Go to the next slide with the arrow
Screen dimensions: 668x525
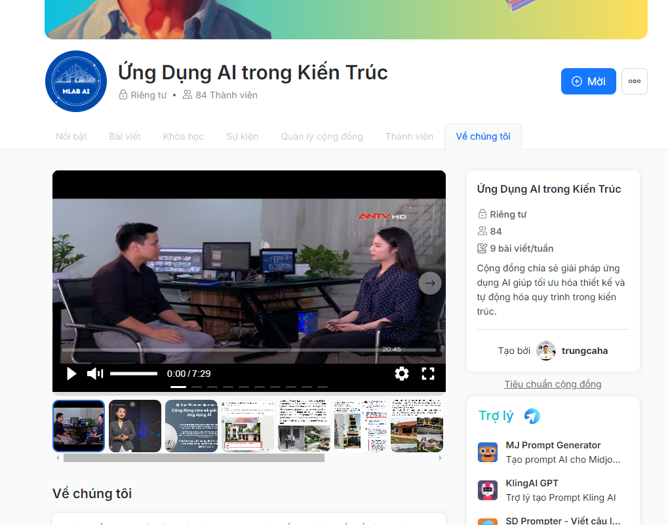tap(430, 283)
